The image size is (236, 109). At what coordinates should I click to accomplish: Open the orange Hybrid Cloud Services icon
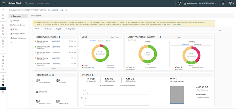tap(3, 47)
